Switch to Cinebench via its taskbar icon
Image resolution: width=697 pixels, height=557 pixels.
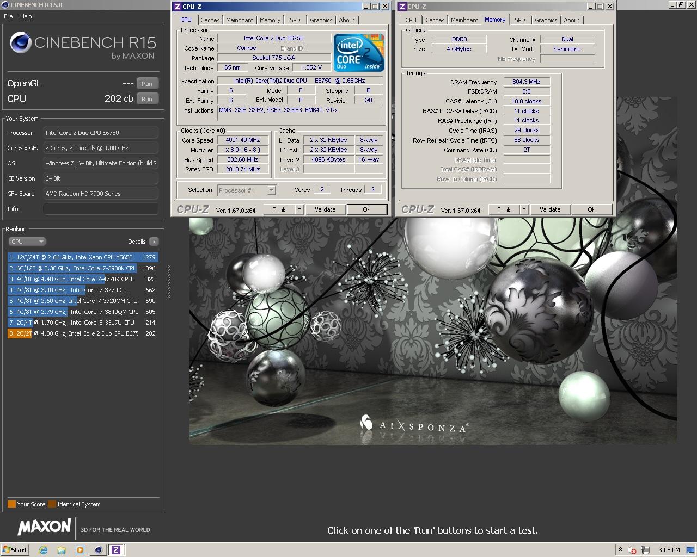point(98,549)
